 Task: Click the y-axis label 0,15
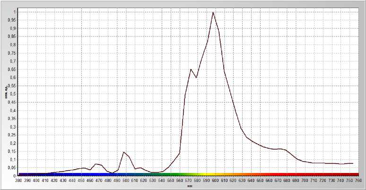point(12,152)
